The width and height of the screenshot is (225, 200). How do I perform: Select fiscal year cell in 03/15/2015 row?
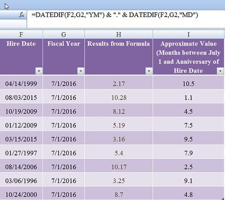point(64,138)
